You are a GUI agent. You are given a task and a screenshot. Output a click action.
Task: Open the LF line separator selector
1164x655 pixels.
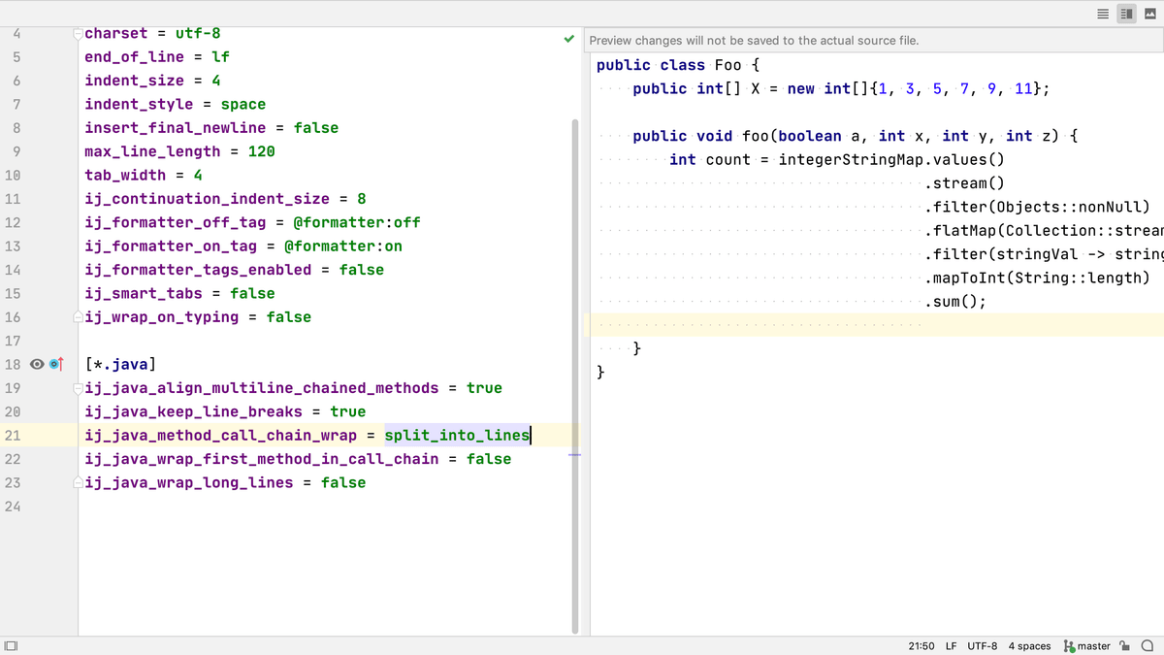coord(951,645)
